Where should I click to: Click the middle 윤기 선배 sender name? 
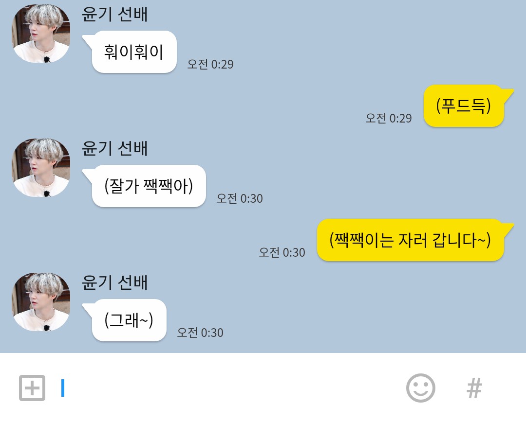coord(115,148)
